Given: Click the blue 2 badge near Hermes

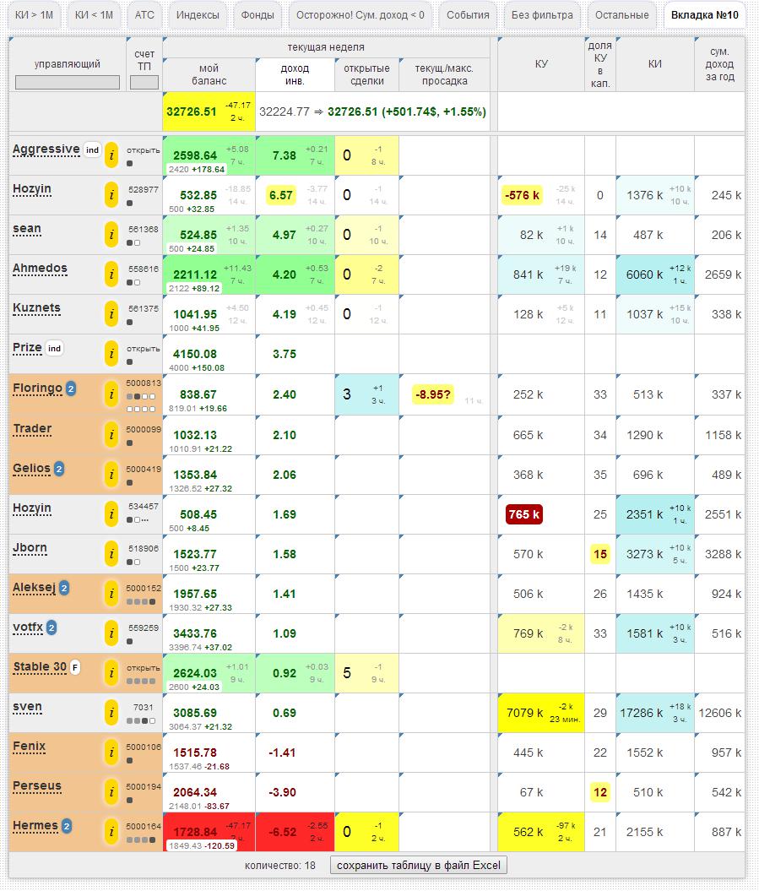Looking at the screenshot, I should pyautogui.click(x=67, y=826).
